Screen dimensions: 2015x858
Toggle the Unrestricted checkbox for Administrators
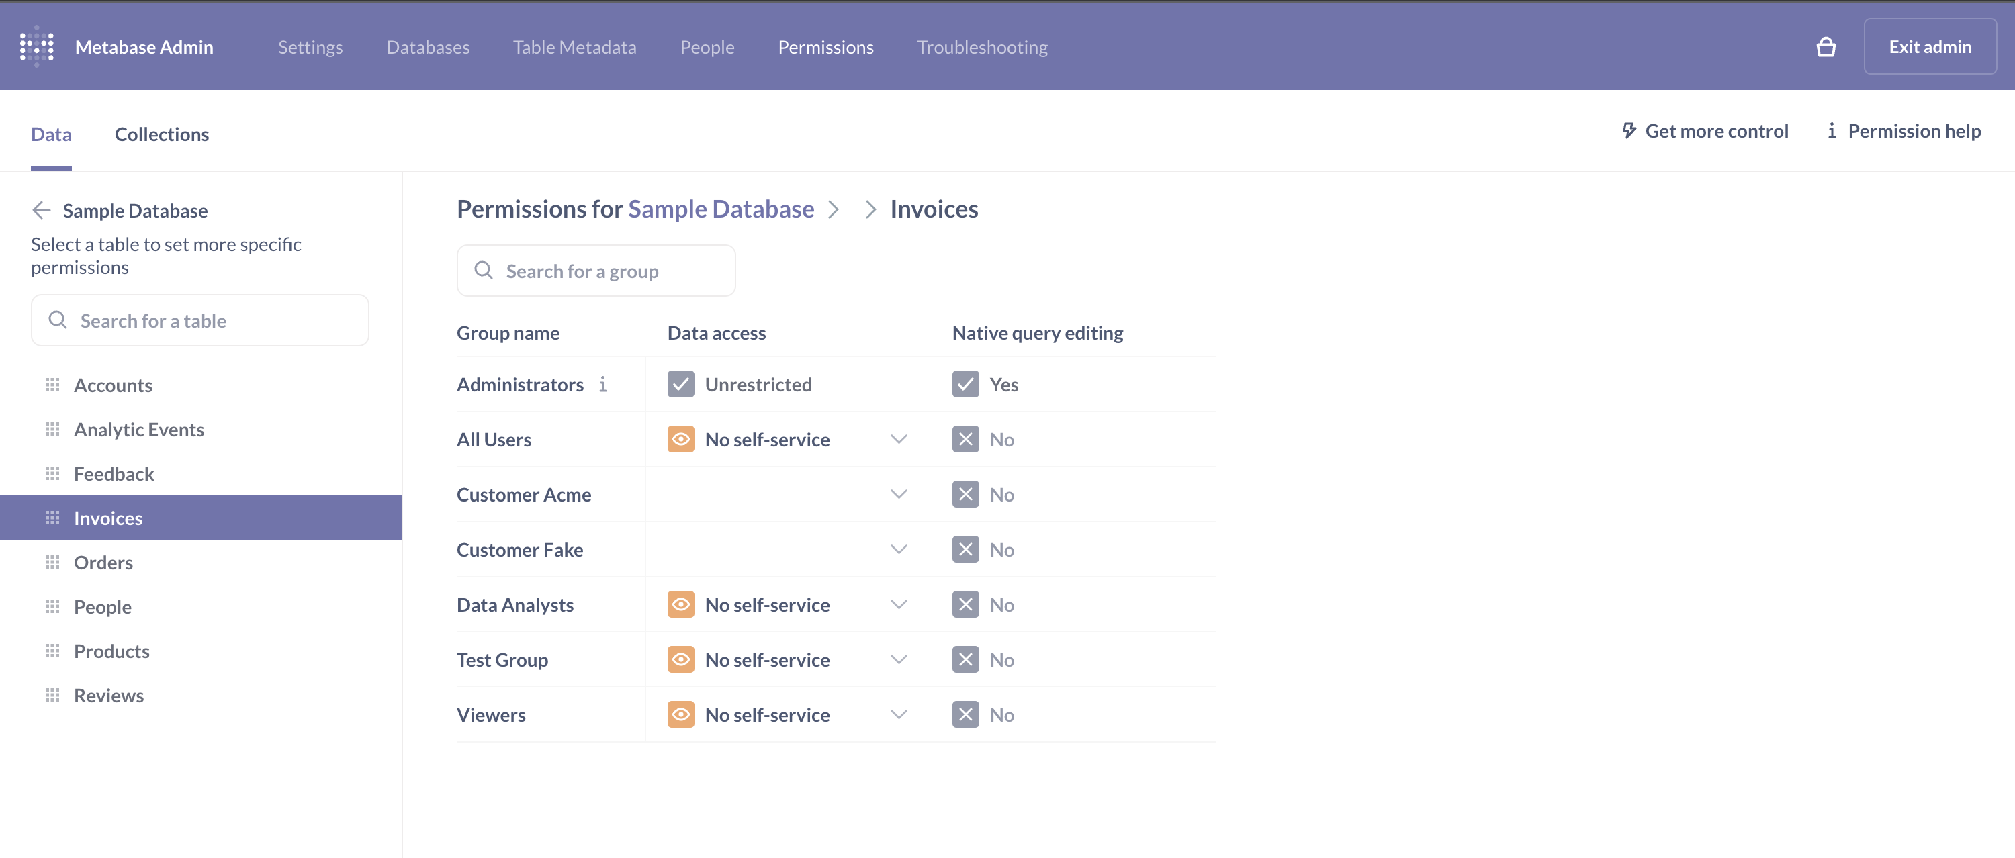click(x=681, y=384)
